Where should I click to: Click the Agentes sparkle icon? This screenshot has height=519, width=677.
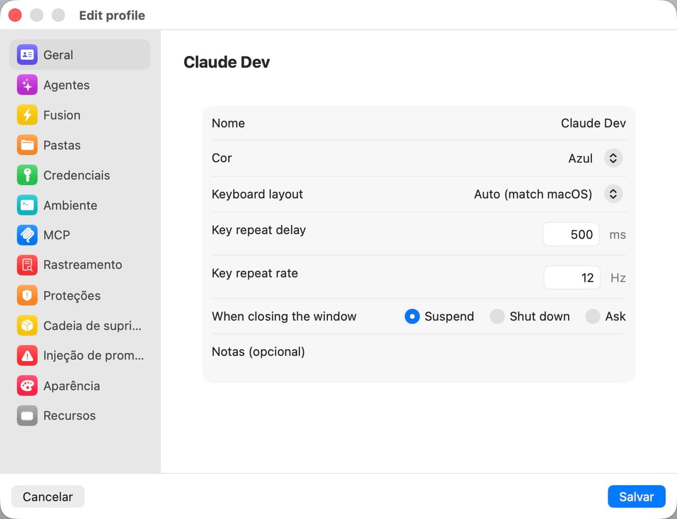click(27, 85)
